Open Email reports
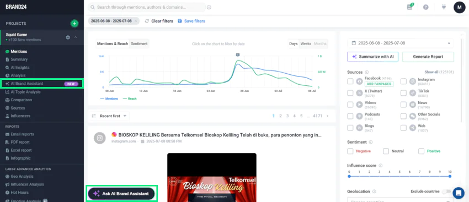Screen dimensions: 469x202 point(22,134)
